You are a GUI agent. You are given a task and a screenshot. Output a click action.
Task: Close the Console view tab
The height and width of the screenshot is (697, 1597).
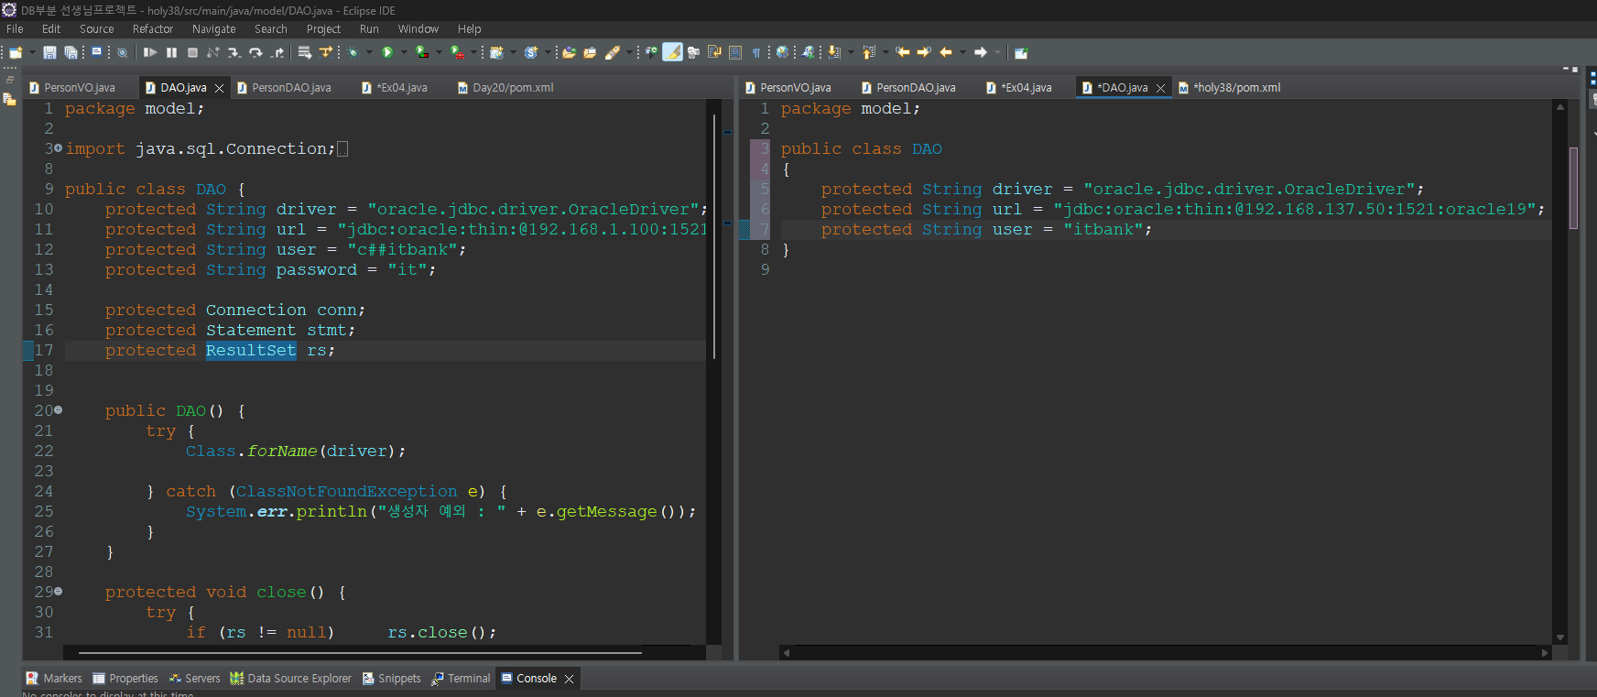pyautogui.click(x=569, y=679)
